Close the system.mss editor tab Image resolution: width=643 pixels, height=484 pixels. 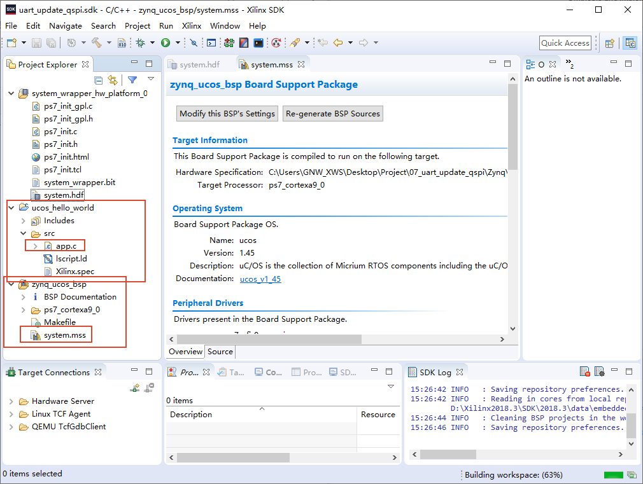[x=301, y=64]
